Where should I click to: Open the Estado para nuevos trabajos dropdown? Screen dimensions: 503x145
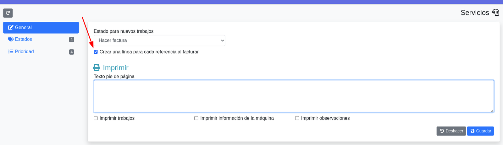[159, 40]
